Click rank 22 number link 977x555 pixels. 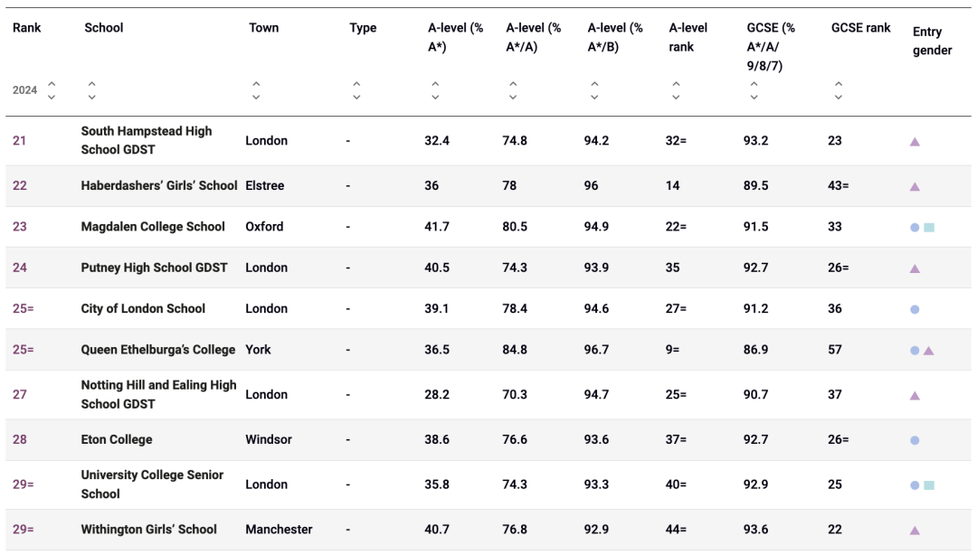[x=20, y=186]
